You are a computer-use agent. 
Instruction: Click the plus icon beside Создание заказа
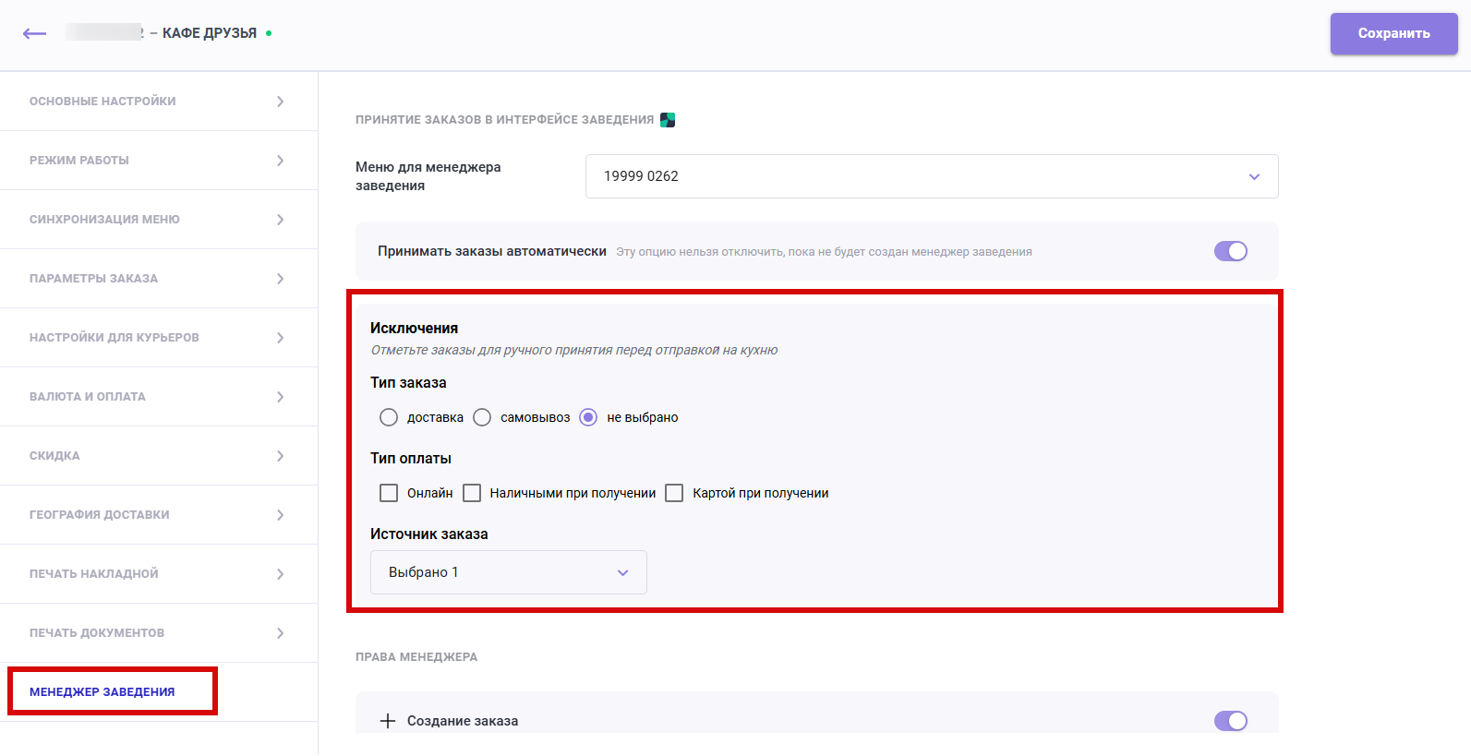pos(388,721)
